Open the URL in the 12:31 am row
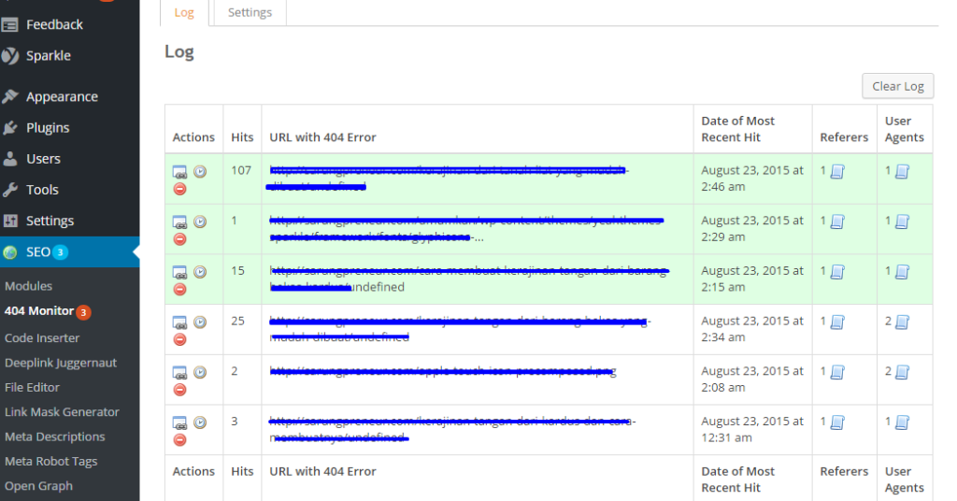The height and width of the screenshot is (501, 957). point(179,422)
